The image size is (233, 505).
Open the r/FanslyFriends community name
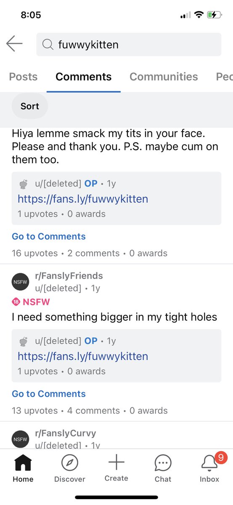click(x=69, y=276)
